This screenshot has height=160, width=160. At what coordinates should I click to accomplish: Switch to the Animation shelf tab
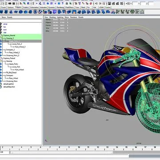click(x=43, y=7)
